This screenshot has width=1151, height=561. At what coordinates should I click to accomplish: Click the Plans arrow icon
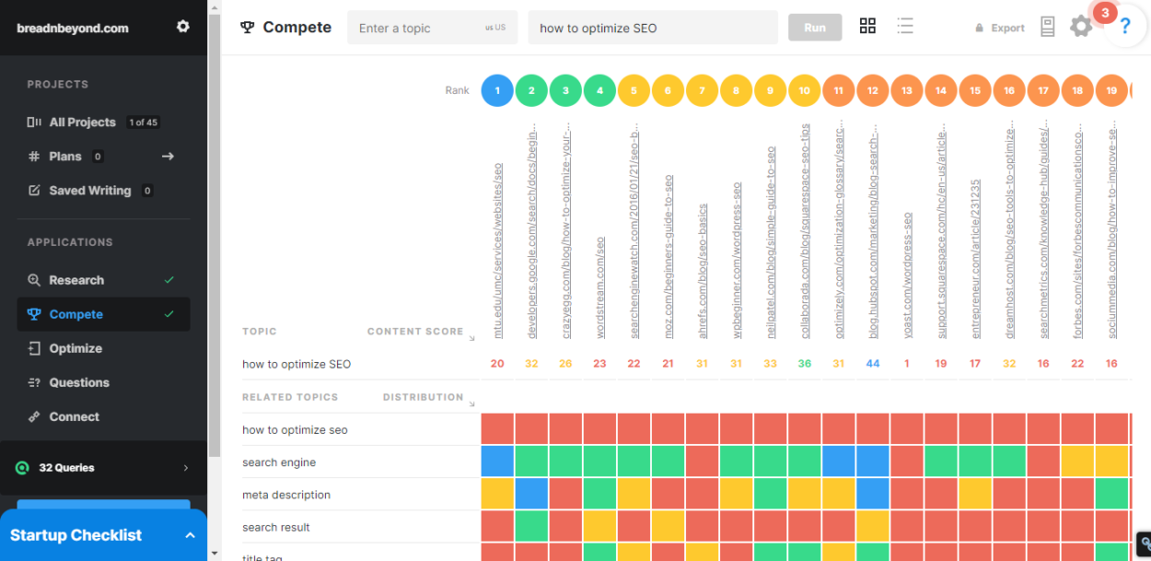[x=168, y=157]
